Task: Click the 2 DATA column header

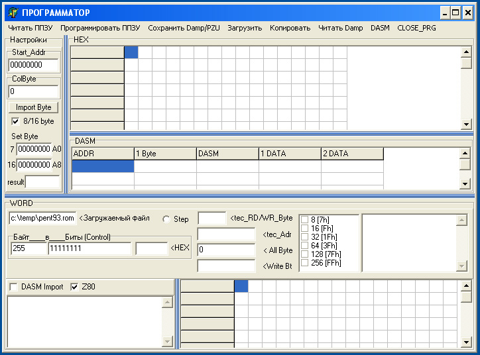Action: (352, 154)
